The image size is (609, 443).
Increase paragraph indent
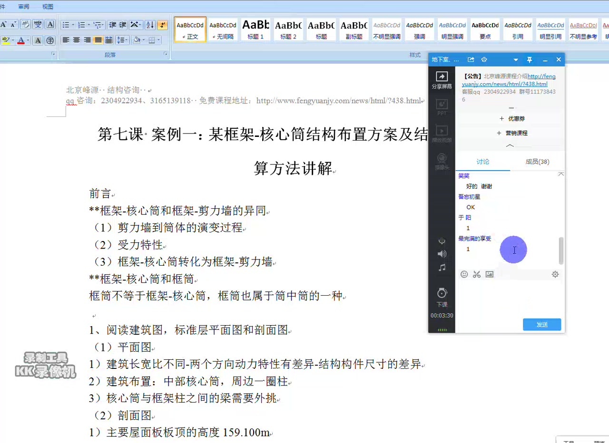[x=123, y=25]
